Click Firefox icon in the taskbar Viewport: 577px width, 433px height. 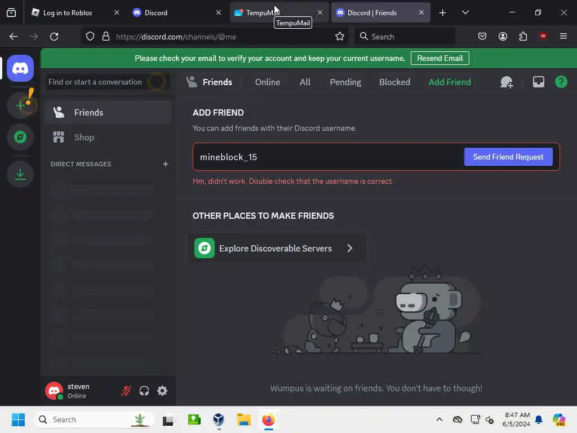268,419
